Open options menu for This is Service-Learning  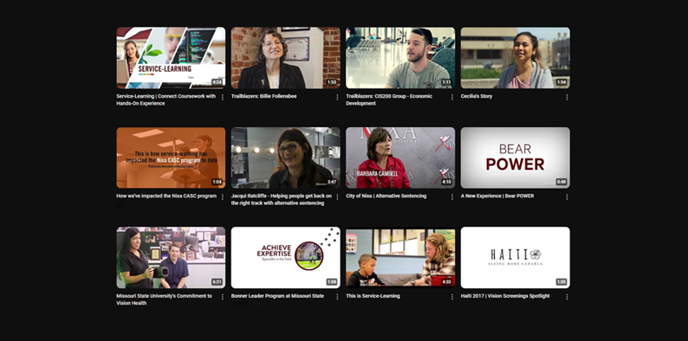point(452,297)
